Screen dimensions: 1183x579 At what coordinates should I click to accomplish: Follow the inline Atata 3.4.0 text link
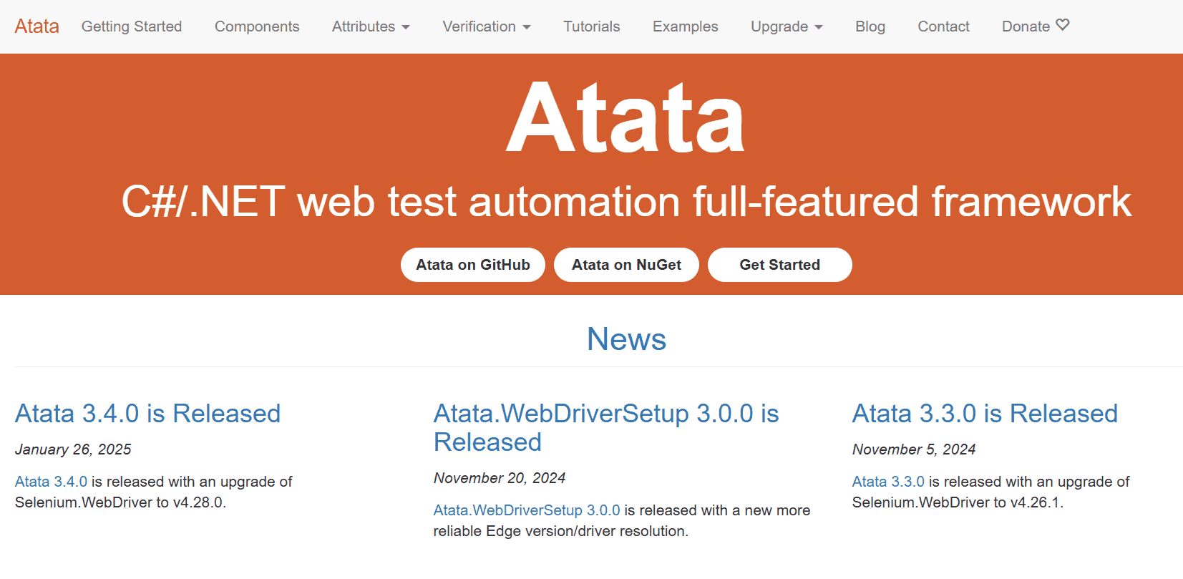pyautogui.click(x=51, y=482)
